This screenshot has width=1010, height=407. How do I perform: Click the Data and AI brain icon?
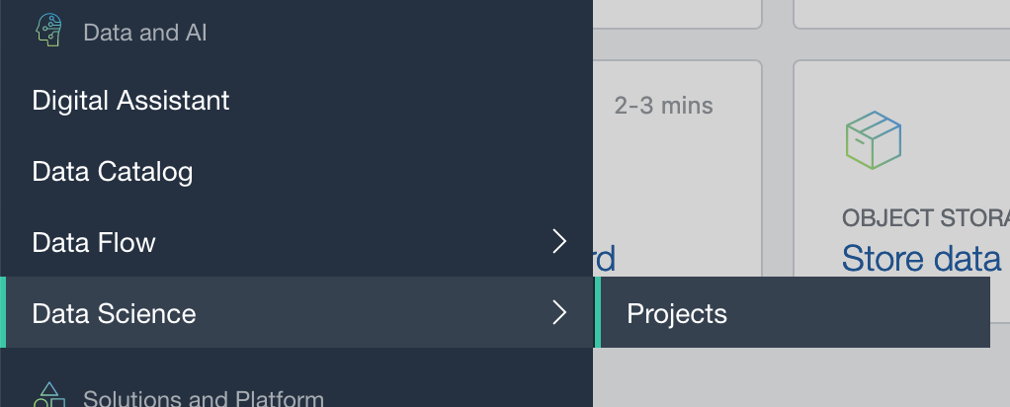[x=48, y=31]
